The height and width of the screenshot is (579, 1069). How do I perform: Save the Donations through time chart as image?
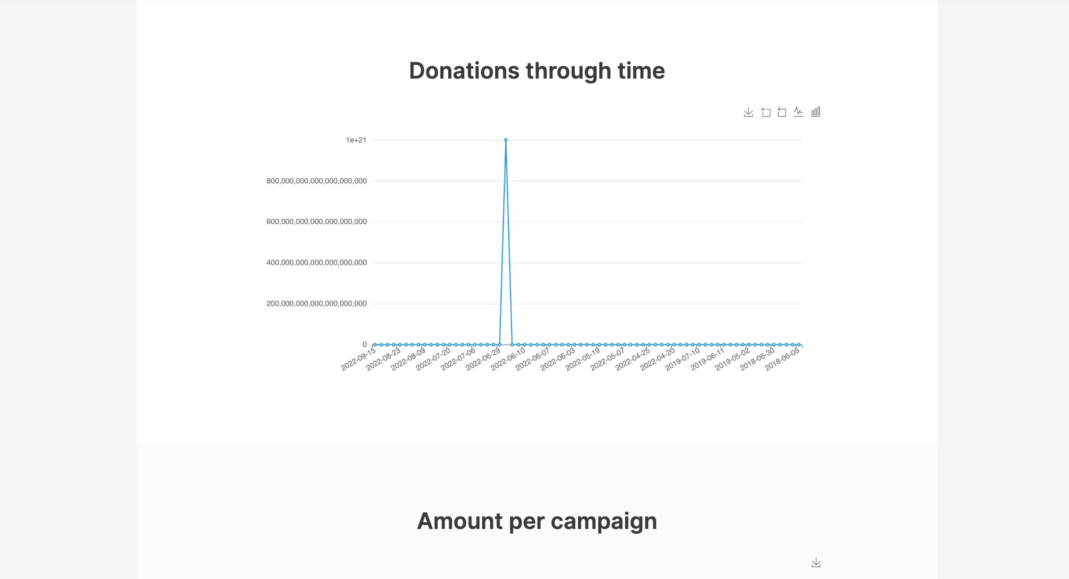748,112
